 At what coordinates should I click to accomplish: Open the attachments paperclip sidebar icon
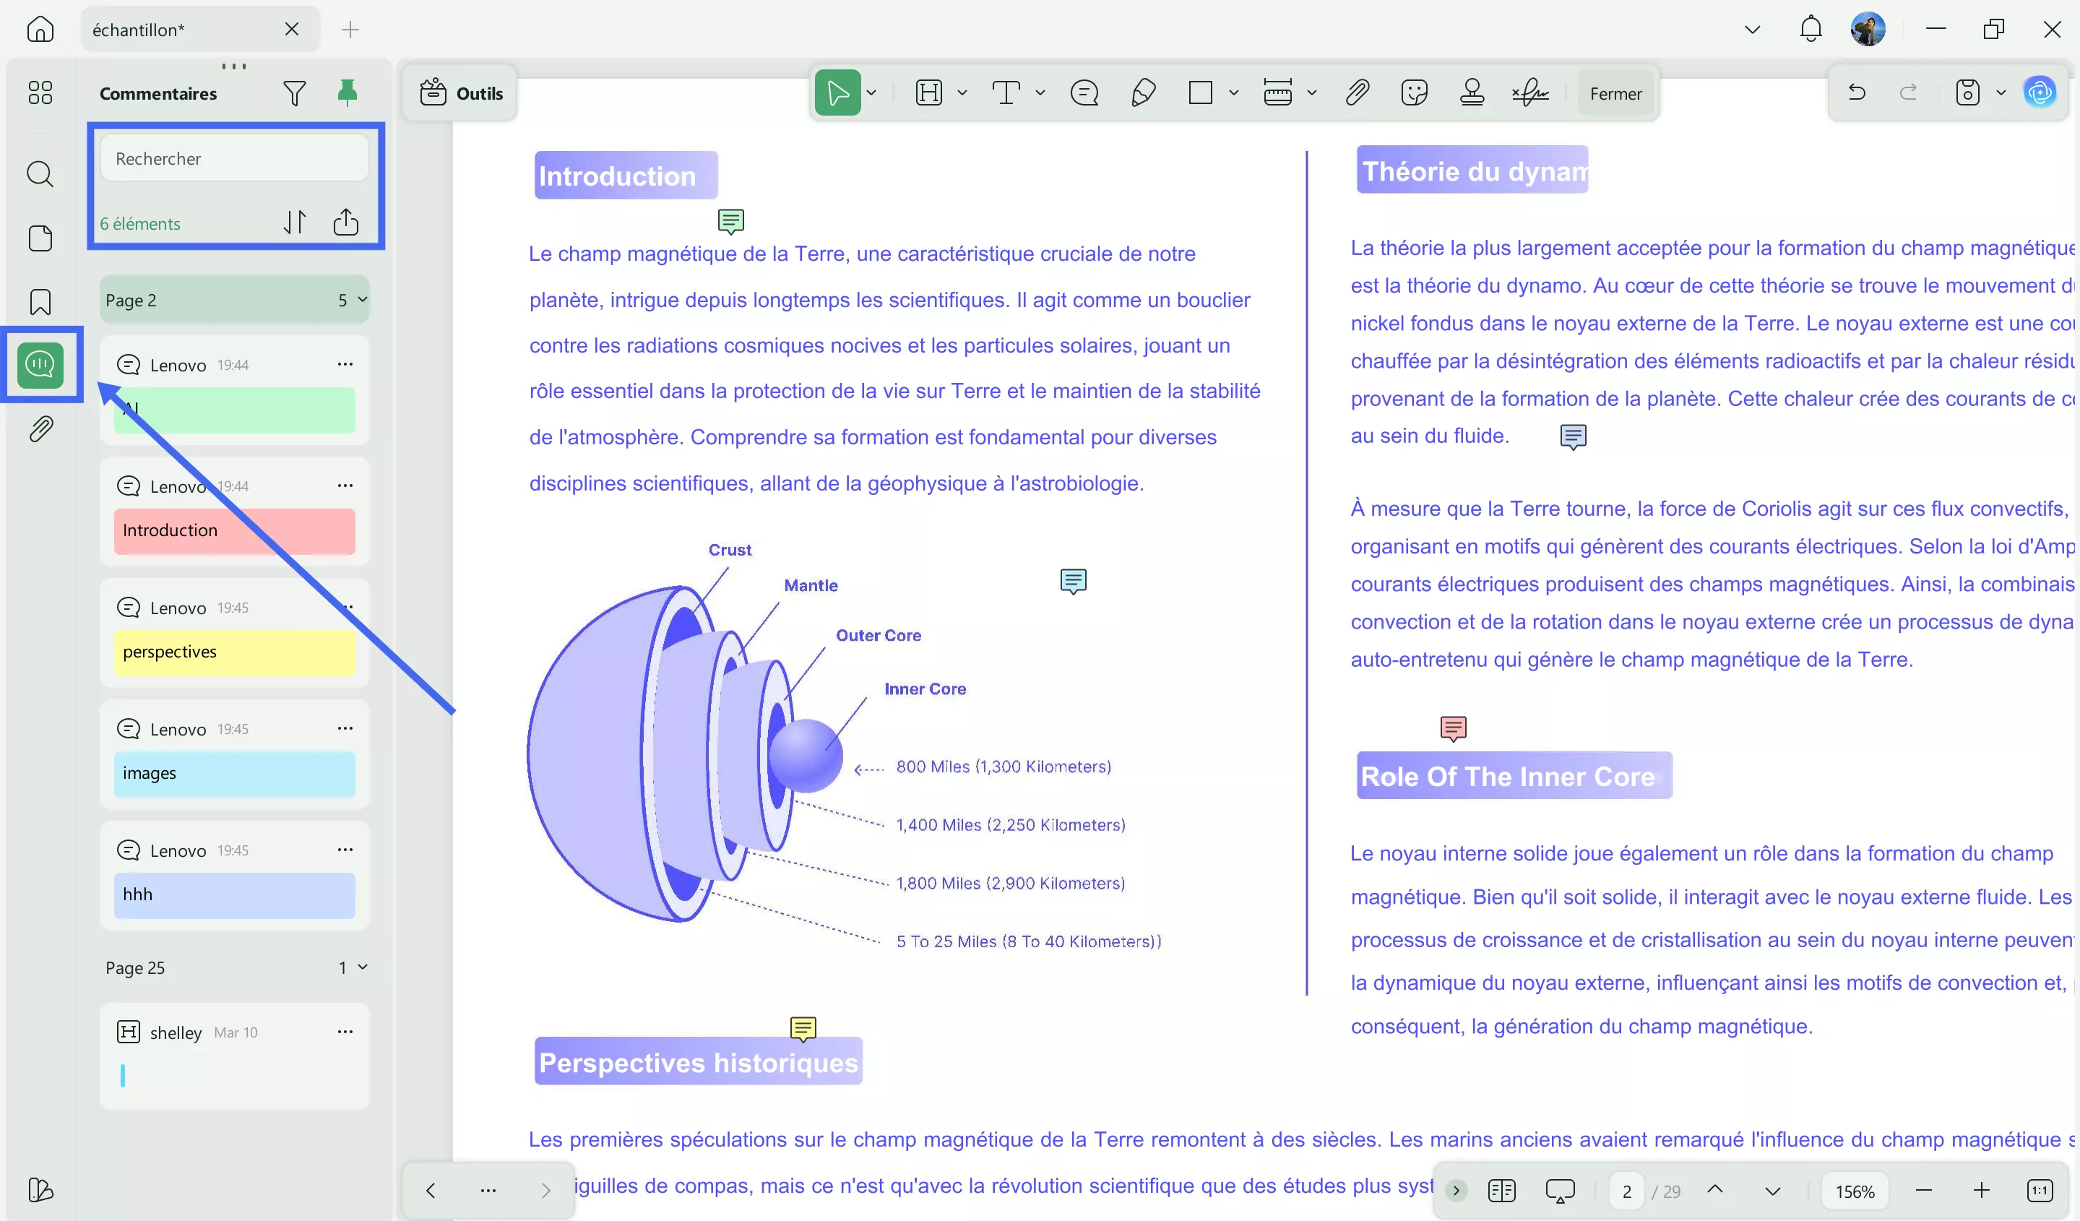pos(40,429)
